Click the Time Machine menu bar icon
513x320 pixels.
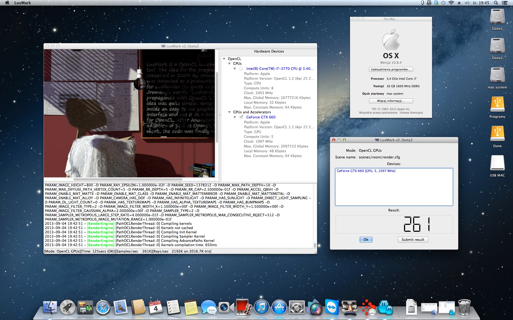point(443,3)
